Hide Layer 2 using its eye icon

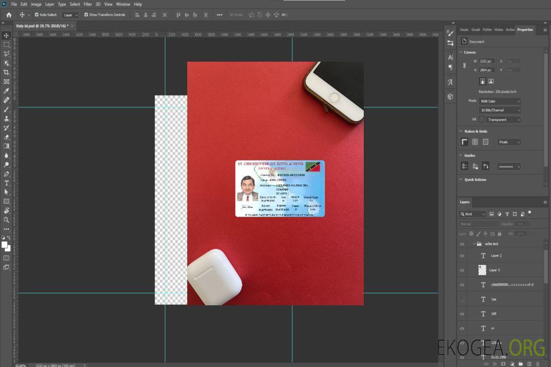tap(462, 256)
